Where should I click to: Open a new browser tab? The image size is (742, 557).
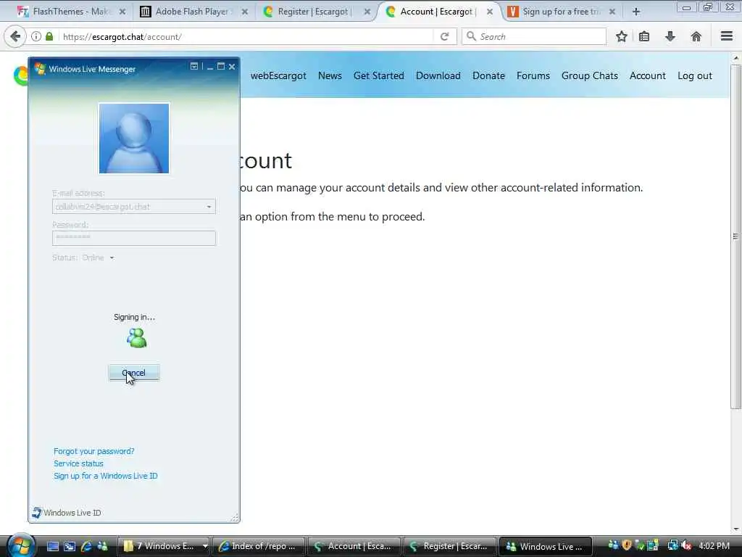(x=636, y=12)
